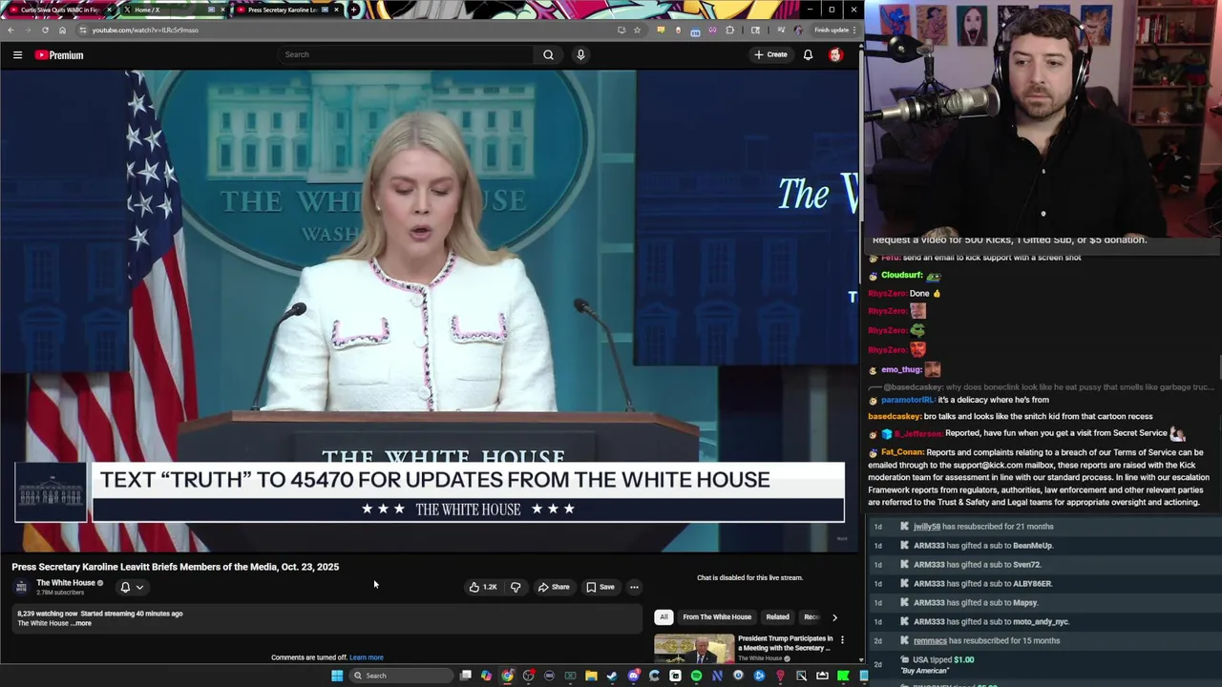
Task: Open Spotify from the taskbar
Action: pos(696,676)
